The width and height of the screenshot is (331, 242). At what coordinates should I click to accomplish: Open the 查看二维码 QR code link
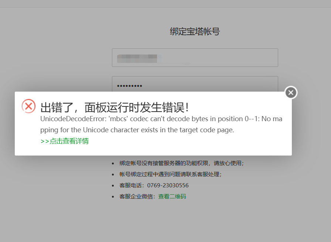(172, 197)
